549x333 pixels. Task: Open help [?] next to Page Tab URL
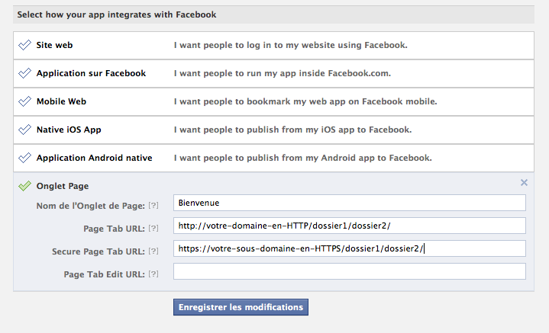pyautogui.click(x=153, y=229)
